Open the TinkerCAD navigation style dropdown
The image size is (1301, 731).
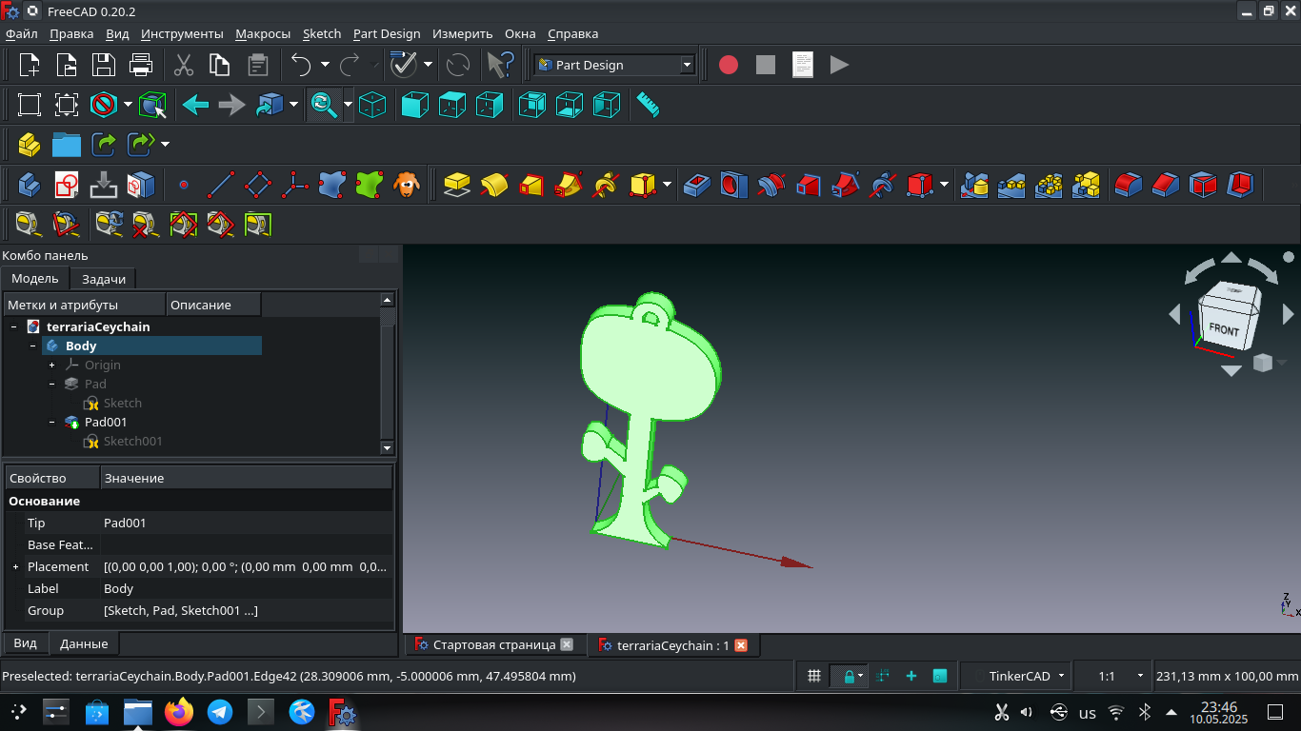click(1017, 676)
